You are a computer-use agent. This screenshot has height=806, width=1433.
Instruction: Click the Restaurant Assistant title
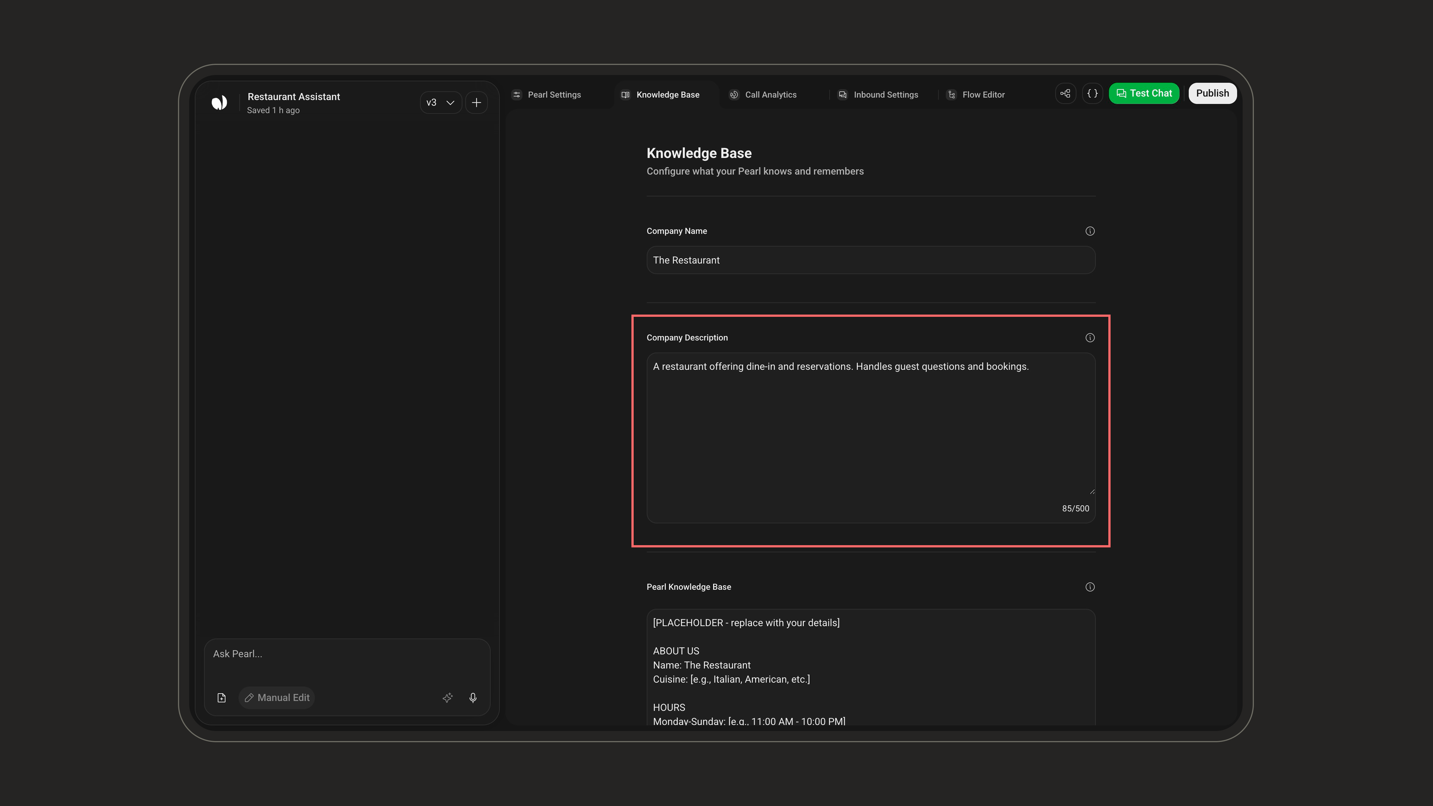coord(294,97)
